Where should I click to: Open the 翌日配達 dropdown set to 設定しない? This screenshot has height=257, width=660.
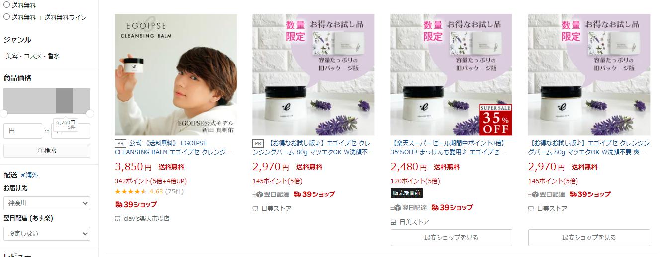(x=47, y=233)
